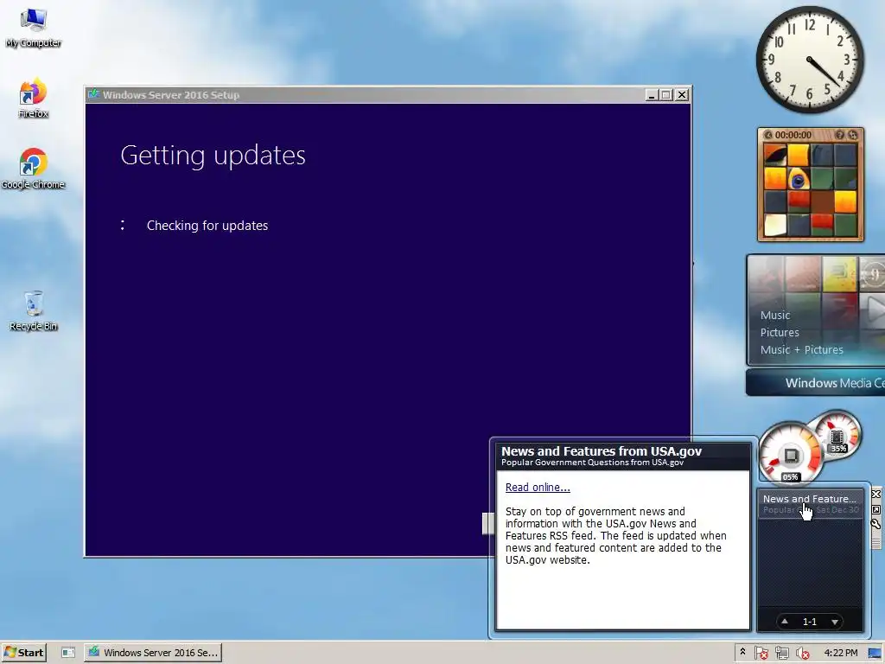The width and height of the screenshot is (885, 664).
Task: Open the muted volume tray icon
Action: point(803,654)
